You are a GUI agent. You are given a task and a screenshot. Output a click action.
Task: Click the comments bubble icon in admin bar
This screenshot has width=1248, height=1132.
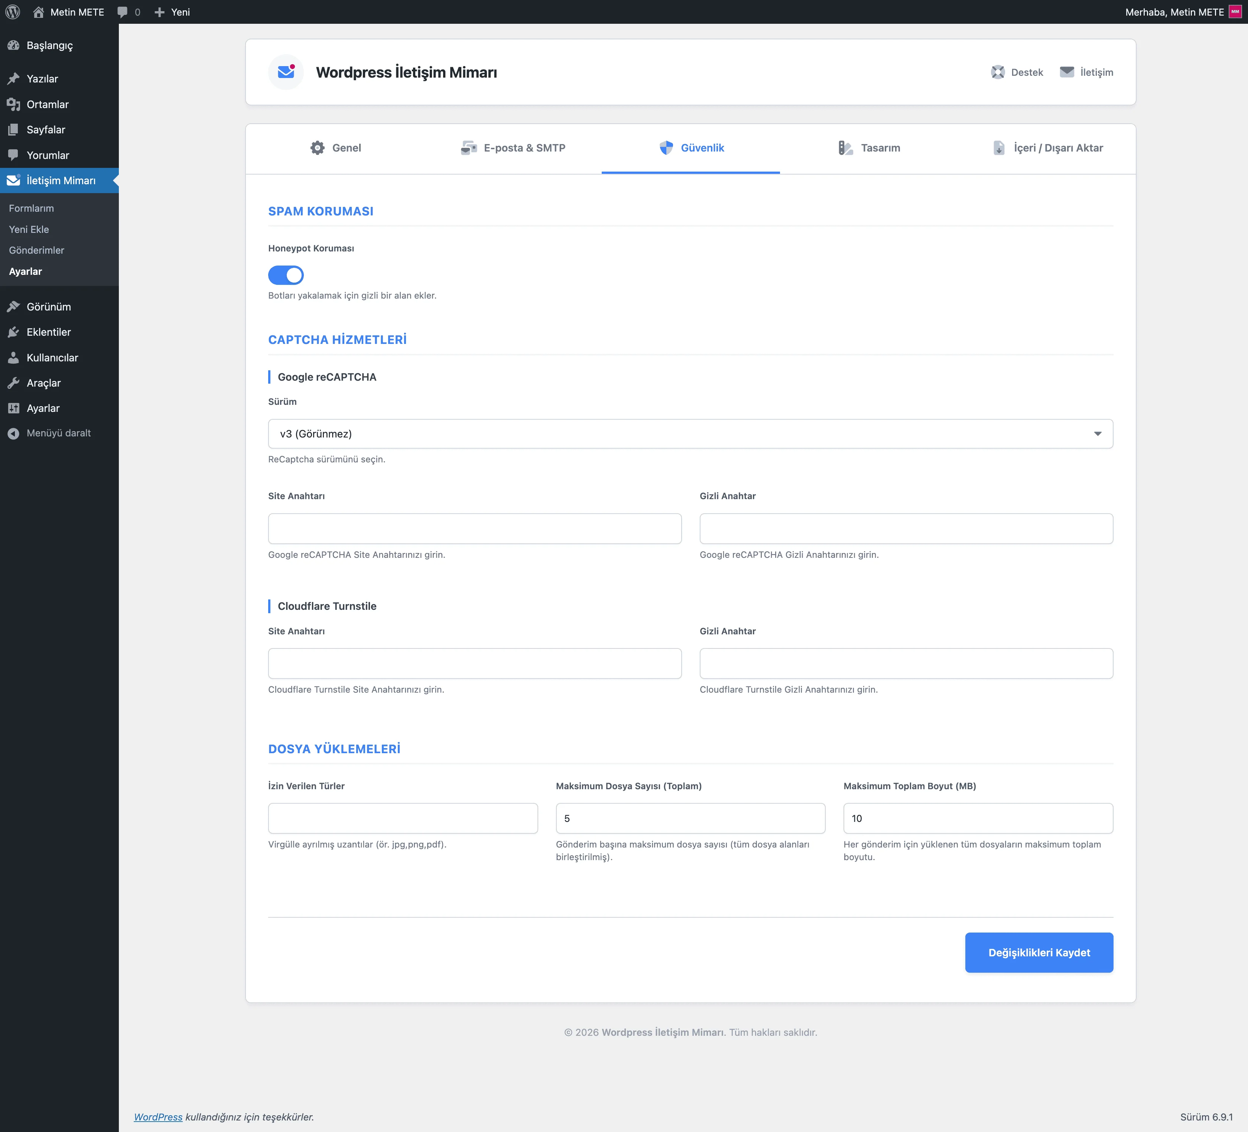[x=123, y=12]
